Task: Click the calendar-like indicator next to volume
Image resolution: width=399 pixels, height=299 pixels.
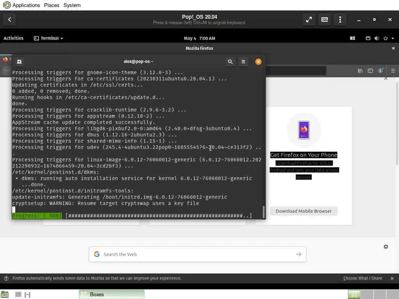Action: 368,38
